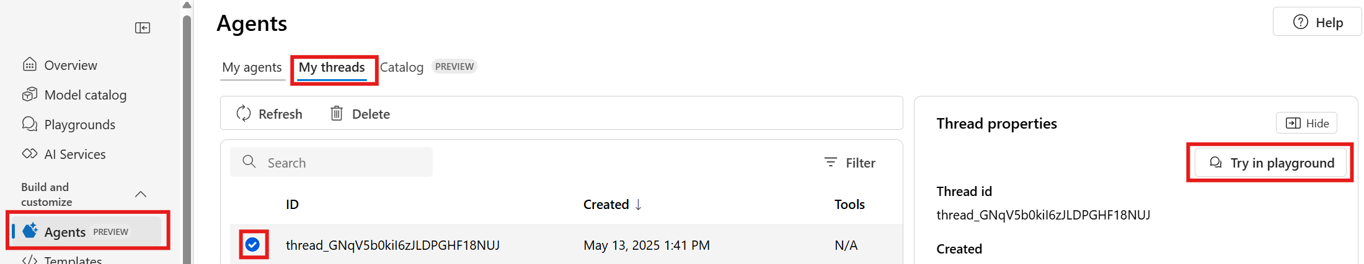Open the Filter options
This screenshot has width=1364, height=264.
[850, 163]
